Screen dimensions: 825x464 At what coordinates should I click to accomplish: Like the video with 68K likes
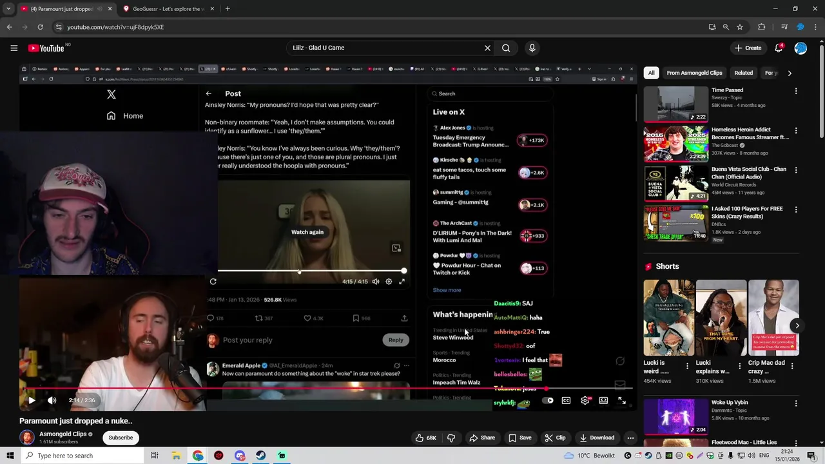pyautogui.click(x=426, y=438)
